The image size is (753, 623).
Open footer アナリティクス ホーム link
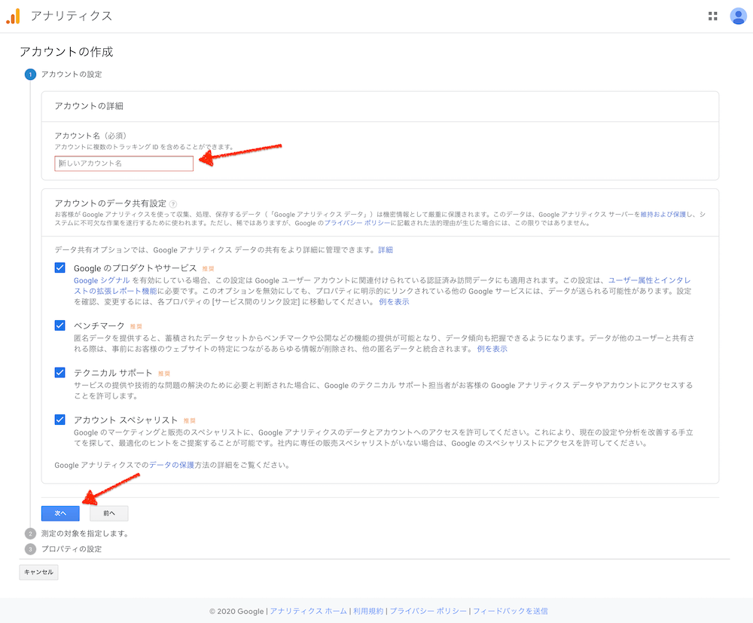[308, 611]
